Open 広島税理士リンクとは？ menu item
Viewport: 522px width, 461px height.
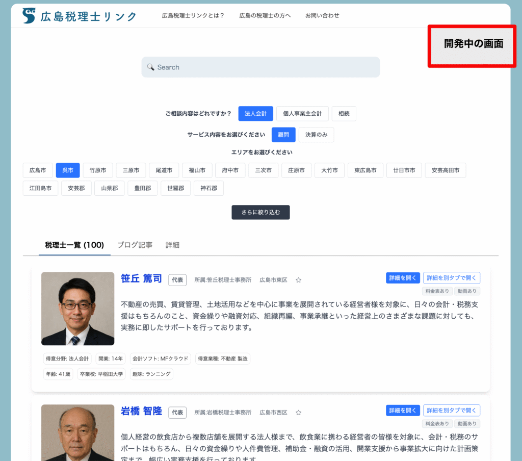tap(193, 16)
